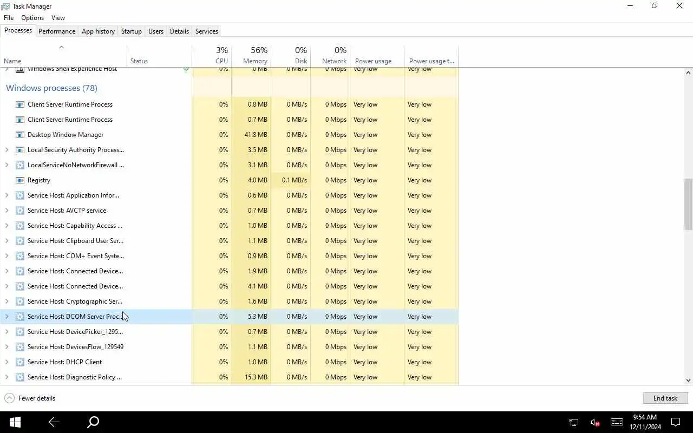Sort by the Power usage column header
The width and height of the screenshot is (693, 433).
pyautogui.click(x=377, y=56)
